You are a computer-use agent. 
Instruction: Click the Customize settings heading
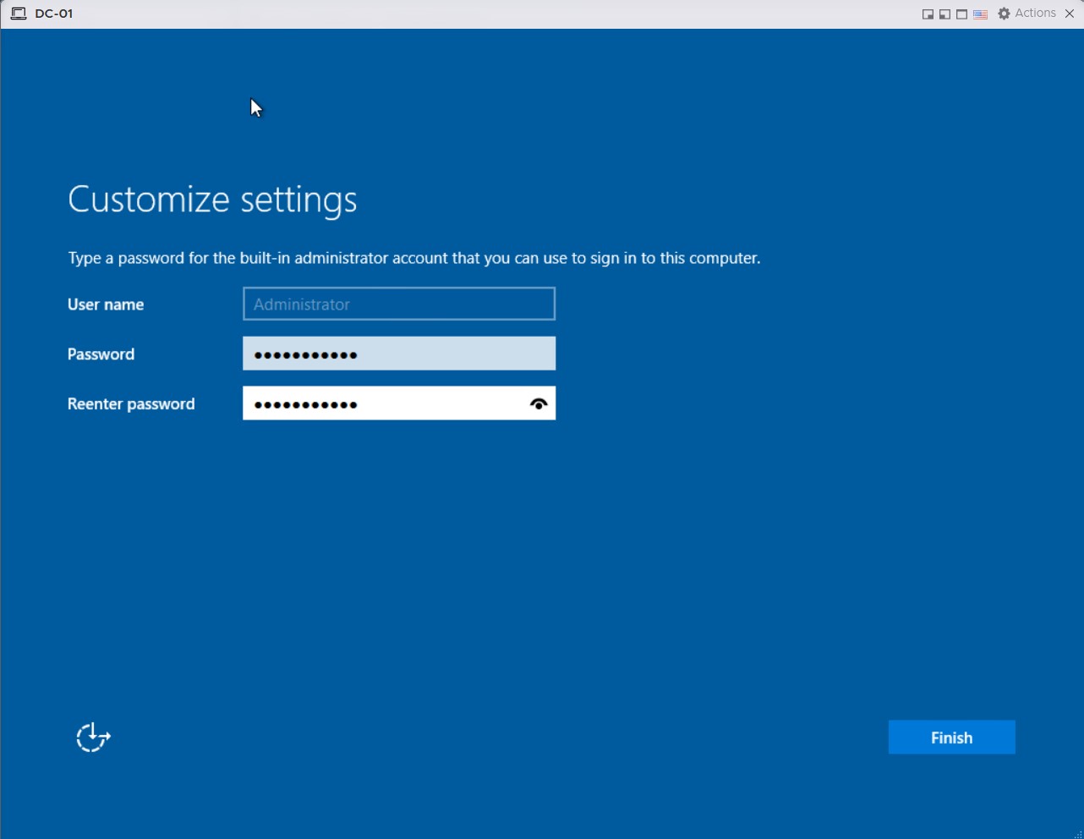click(x=212, y=200)
